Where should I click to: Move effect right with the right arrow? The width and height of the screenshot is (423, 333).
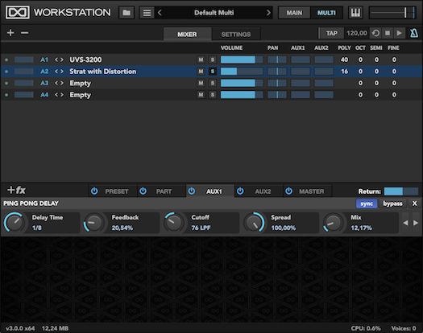point(416,223)
